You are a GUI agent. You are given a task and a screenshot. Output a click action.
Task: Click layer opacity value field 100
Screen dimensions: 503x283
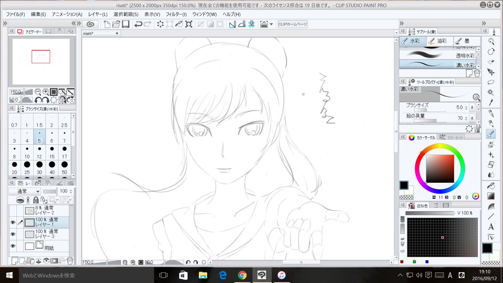(x=64, y=191)
